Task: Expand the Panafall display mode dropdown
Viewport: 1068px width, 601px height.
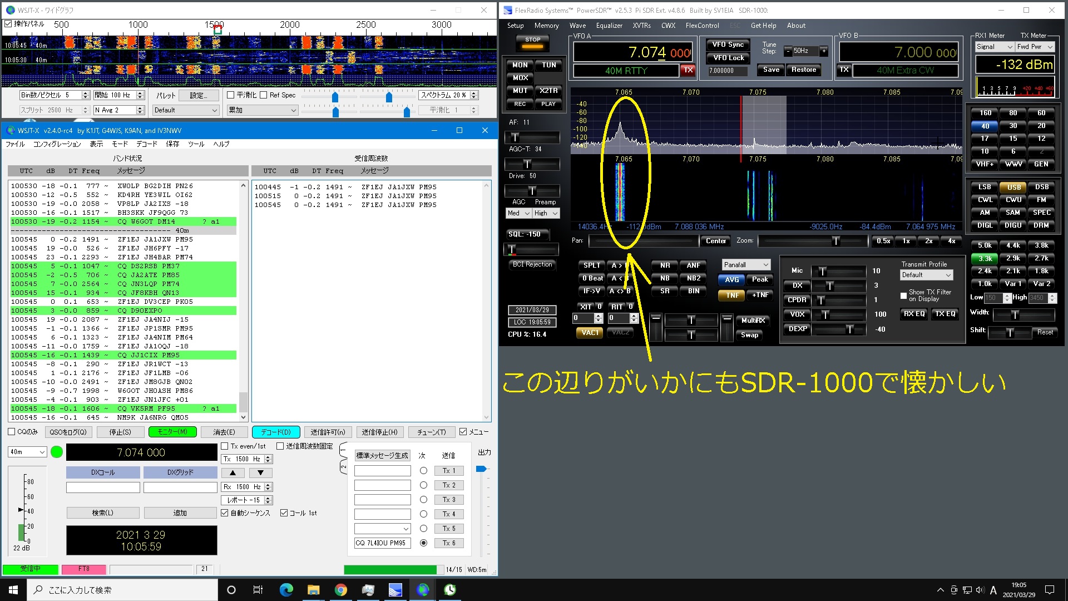Action: [x=746, y=265]
